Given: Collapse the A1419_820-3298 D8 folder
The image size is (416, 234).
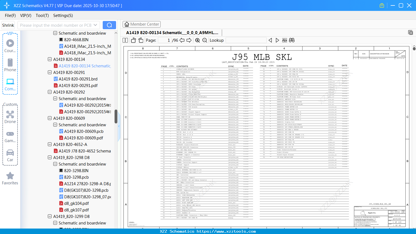Looking at the screenshot, I should (x=50, y=158).
